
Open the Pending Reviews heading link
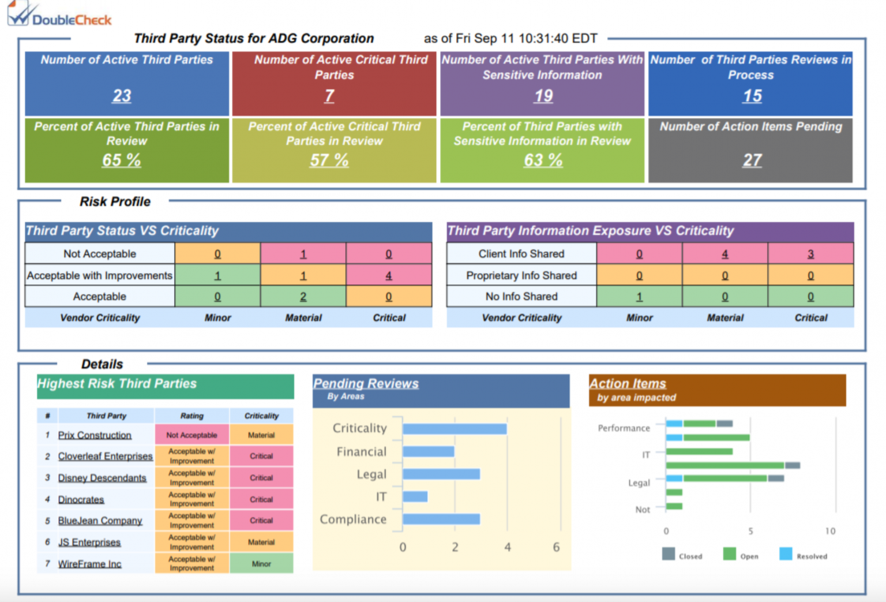click(366, 383)
